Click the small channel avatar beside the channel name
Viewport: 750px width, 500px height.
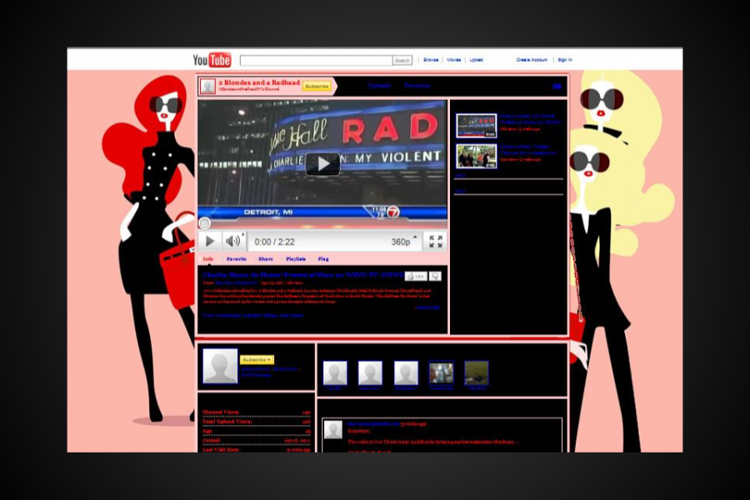(x=207, y=86)
